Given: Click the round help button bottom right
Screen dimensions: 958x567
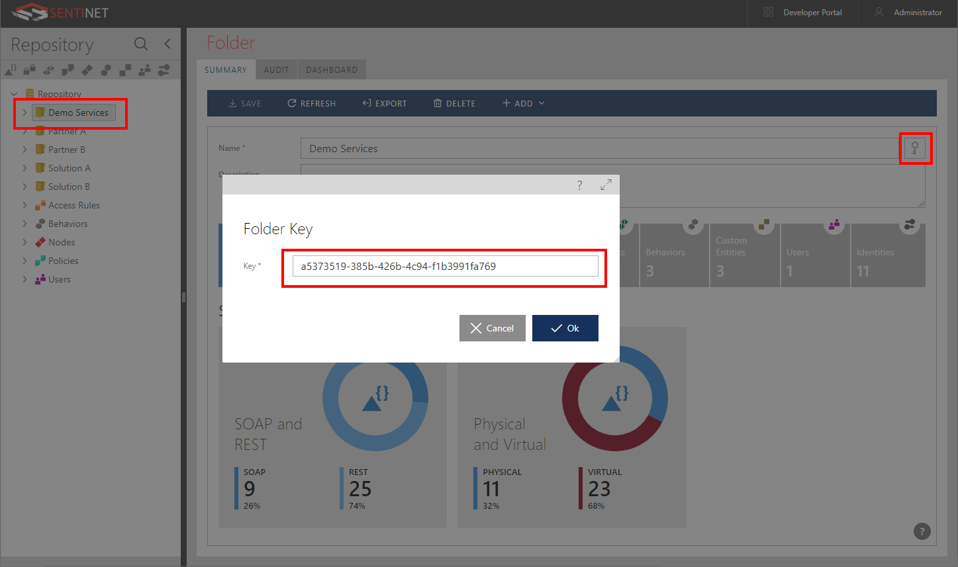Looking at the screenshot, I should [x=922, y=531].
